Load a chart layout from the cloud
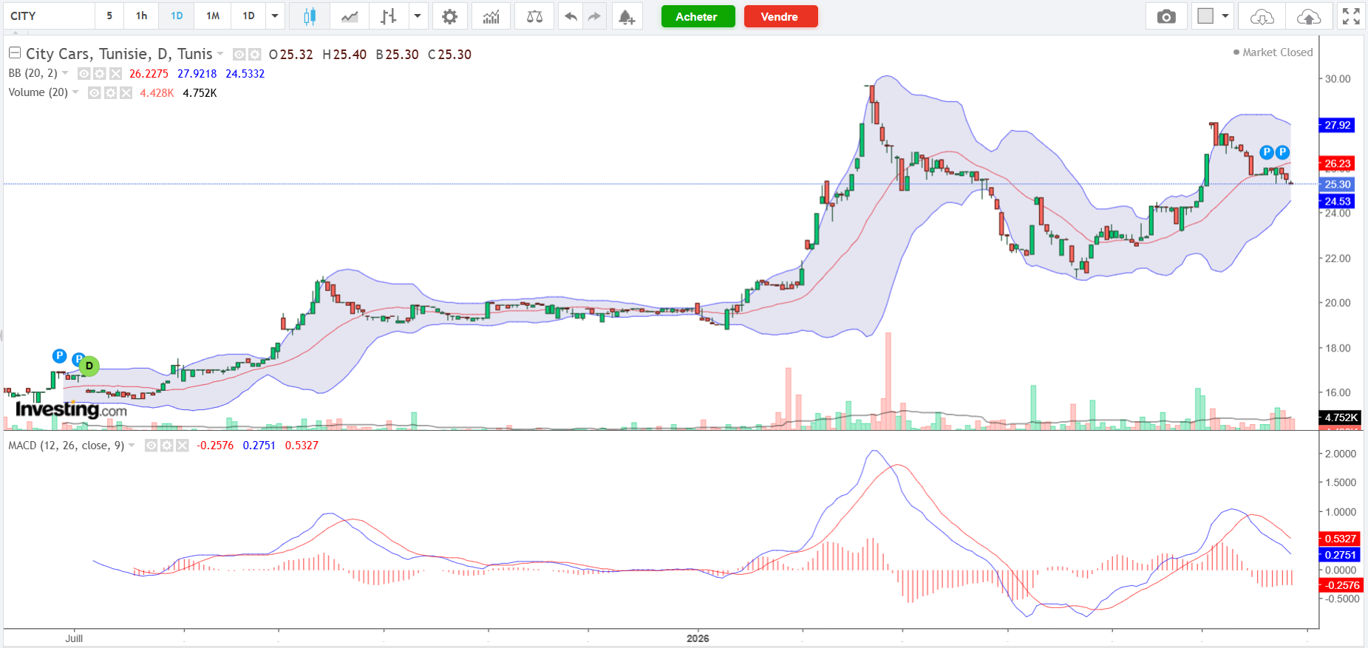1368x648 pixels. pyautogui.click(x=1262, y=16)
